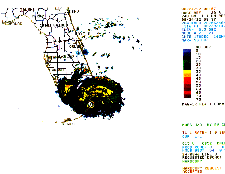Click timestamp 08/24/92 08:57

(199, 9)
